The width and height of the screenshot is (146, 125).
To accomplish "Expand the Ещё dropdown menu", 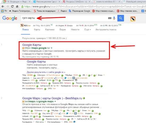I will pyautogui.click(x=88, y=30).
